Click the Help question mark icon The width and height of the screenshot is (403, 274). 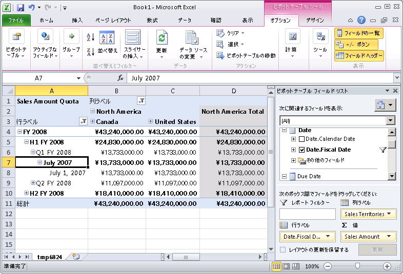[361, 20]
